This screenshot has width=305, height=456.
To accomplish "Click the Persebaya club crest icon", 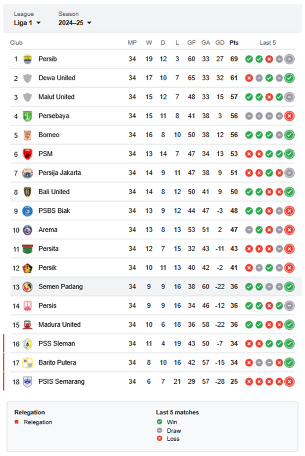I will [x=28, y=116].
